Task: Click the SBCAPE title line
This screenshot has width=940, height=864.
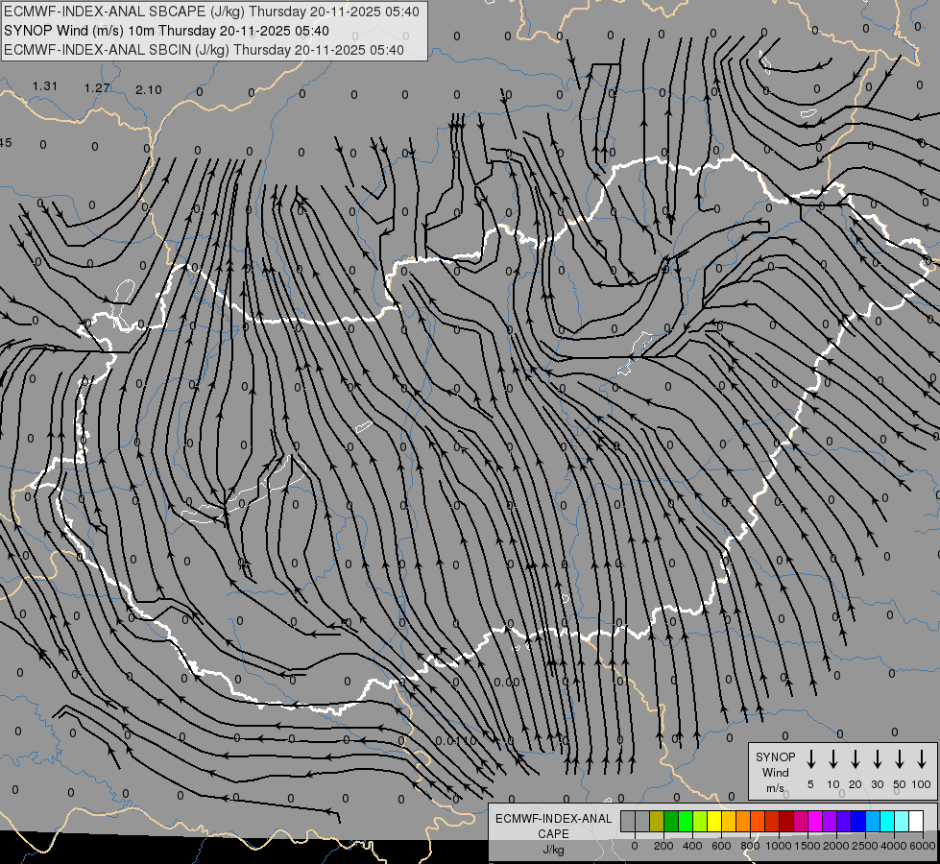Action: (x=211, y=12)
